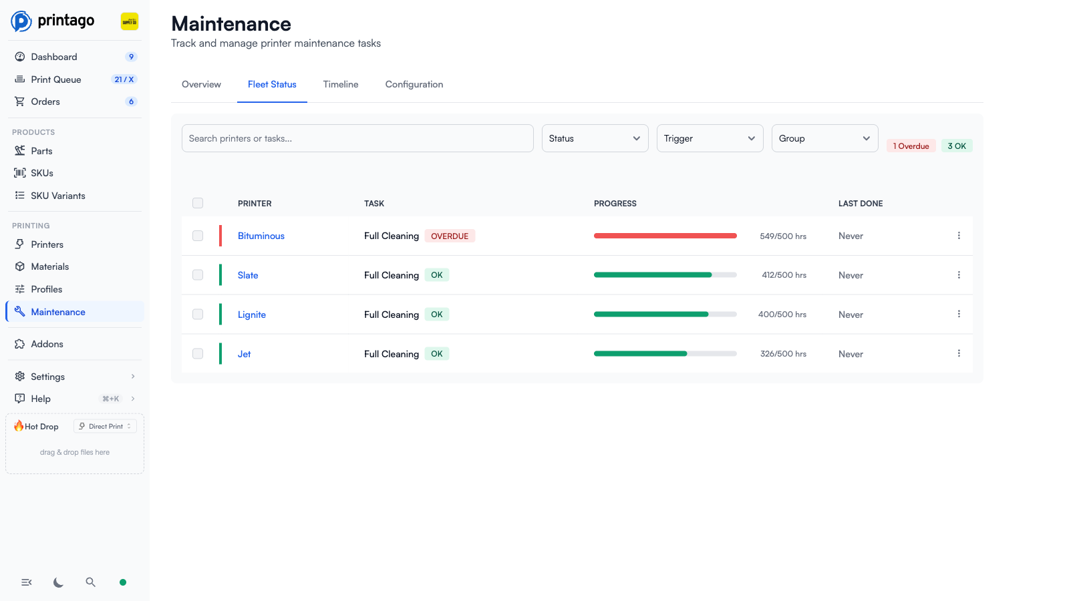Image resolution: width=1069 pixels, height=601 pixels.
Task: Filter by the 1 Overdue badge
Action: click(x=911, y=146)
